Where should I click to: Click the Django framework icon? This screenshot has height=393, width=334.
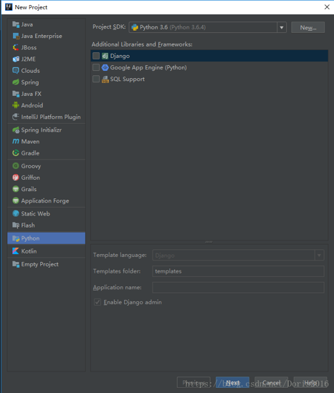coord(105,56)
